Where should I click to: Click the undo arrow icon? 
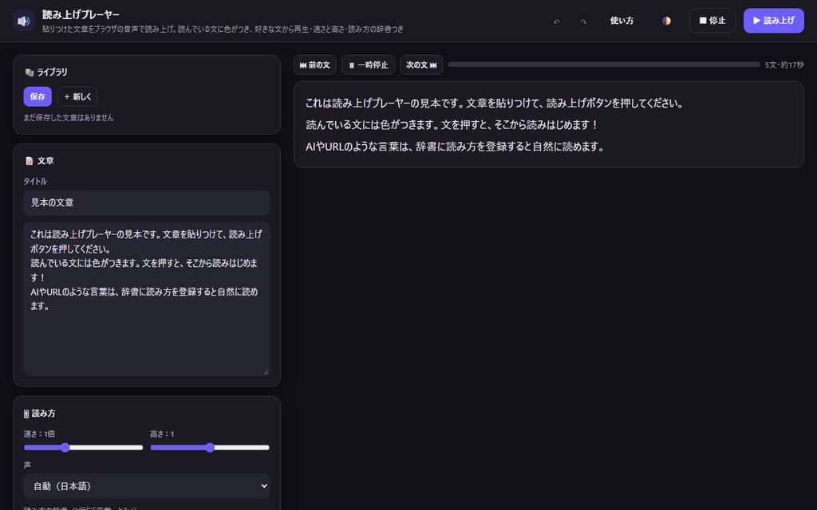pos(556,21)
